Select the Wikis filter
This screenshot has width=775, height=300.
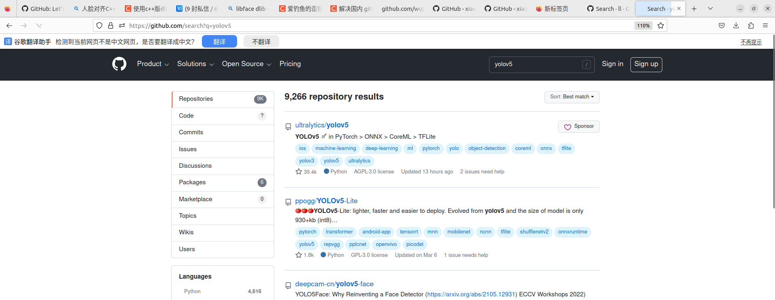pyautogui.click(x=223, y=233)
